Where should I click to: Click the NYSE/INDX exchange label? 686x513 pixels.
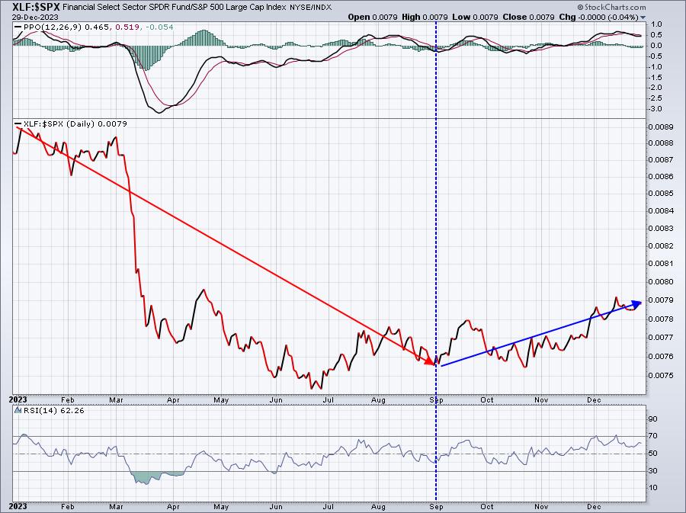(311, 8)
